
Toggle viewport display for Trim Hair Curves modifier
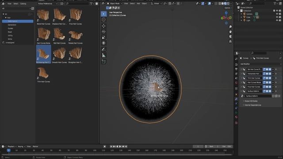tap(267, 78)
